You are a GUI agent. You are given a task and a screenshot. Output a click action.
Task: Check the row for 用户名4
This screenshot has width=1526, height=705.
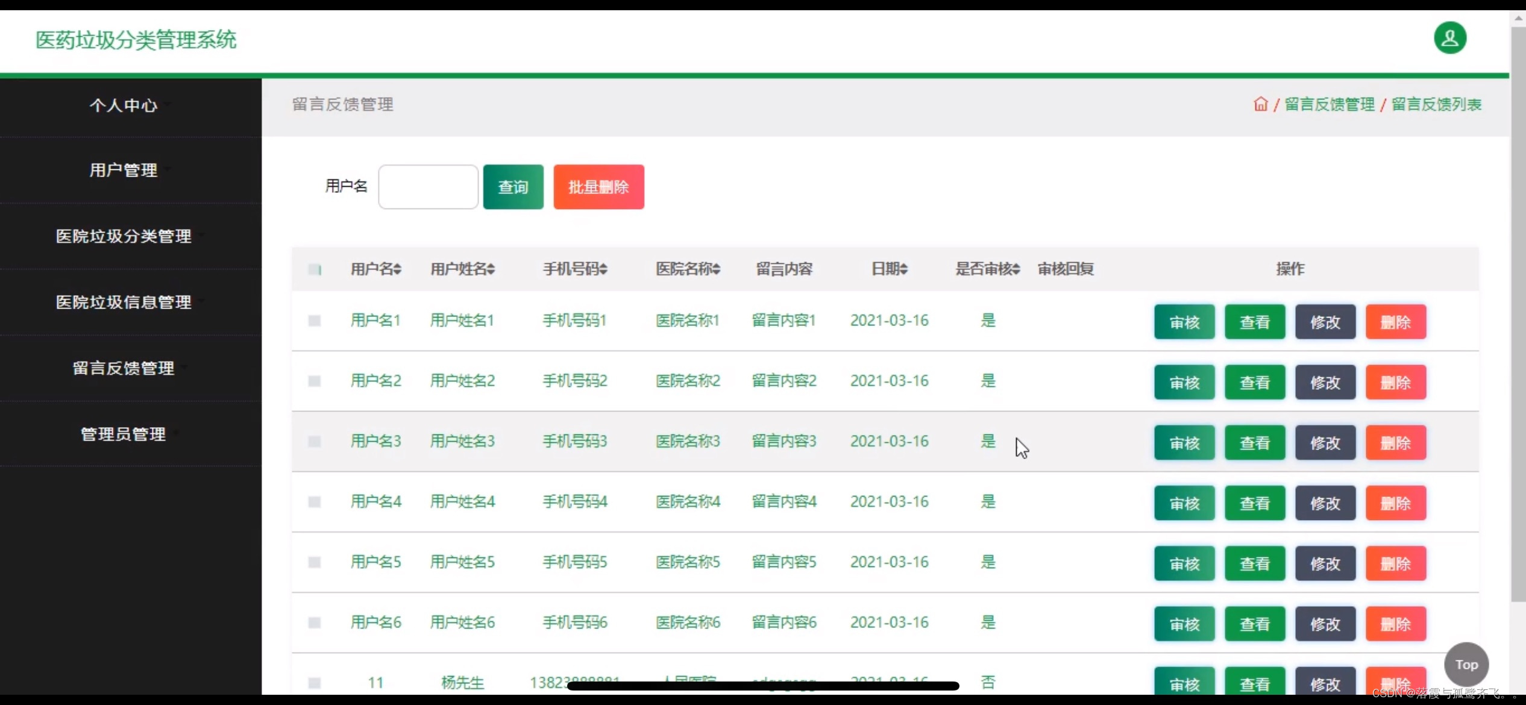[315, 501]
